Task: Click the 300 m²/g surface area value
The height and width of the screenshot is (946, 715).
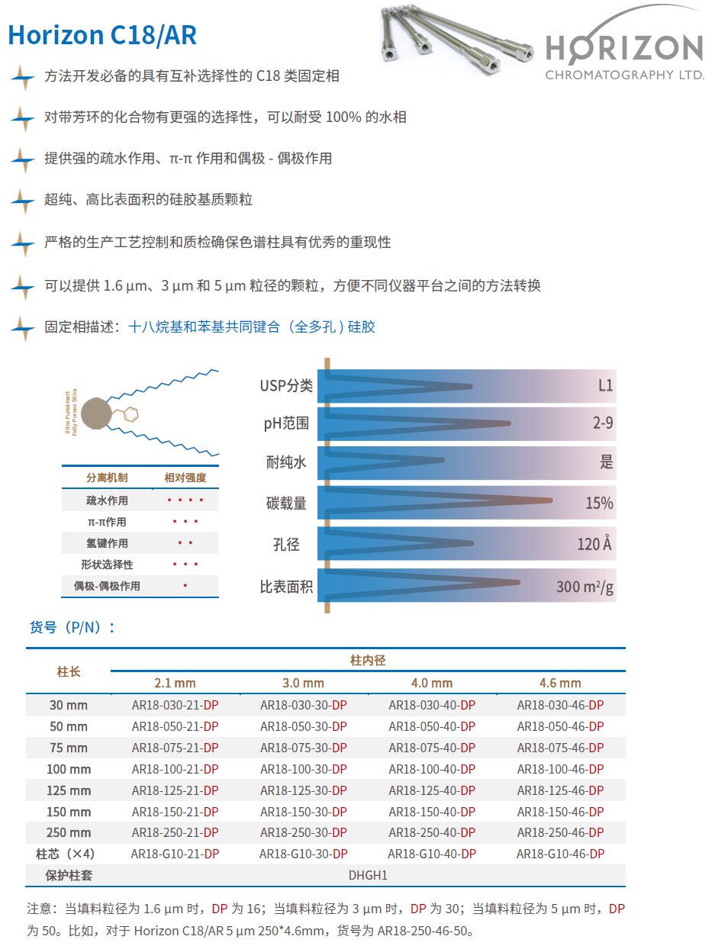Action: (585, 587)
